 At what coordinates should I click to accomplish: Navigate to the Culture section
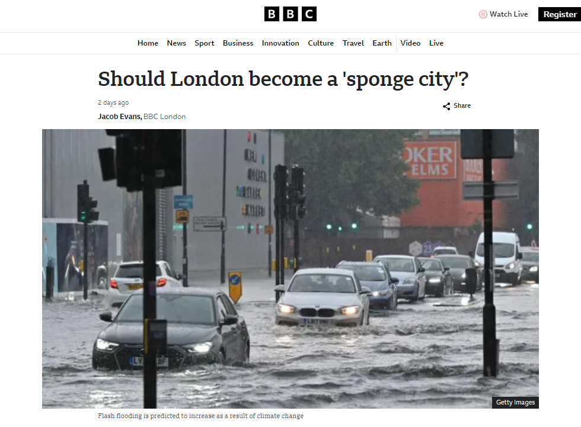(x=321, y=43)
